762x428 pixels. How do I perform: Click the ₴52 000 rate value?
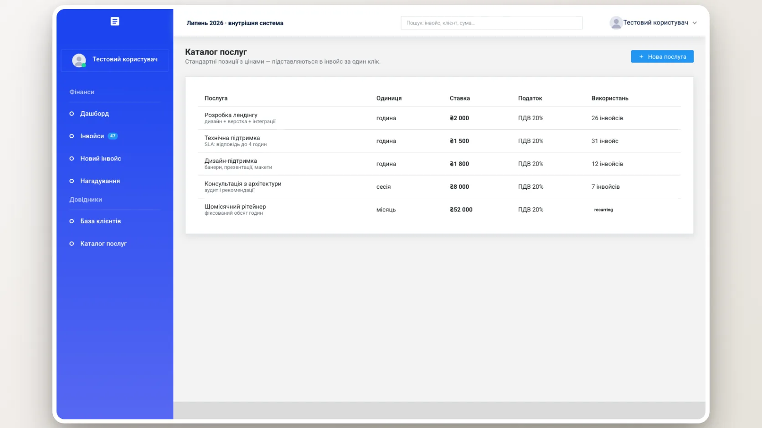coord(461,210)
